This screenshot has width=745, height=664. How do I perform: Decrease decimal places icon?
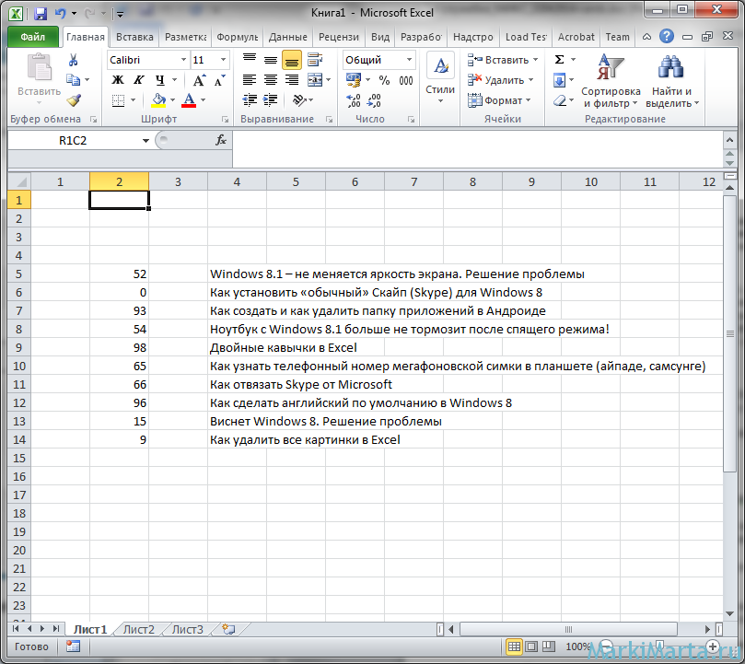click(375, 100)
